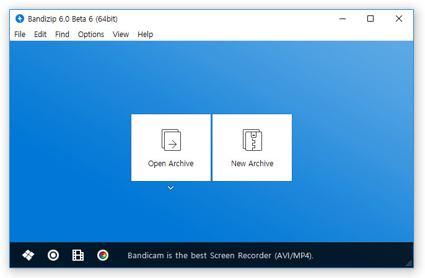
Task: Click the Open Archive tile
Action: 171,148
